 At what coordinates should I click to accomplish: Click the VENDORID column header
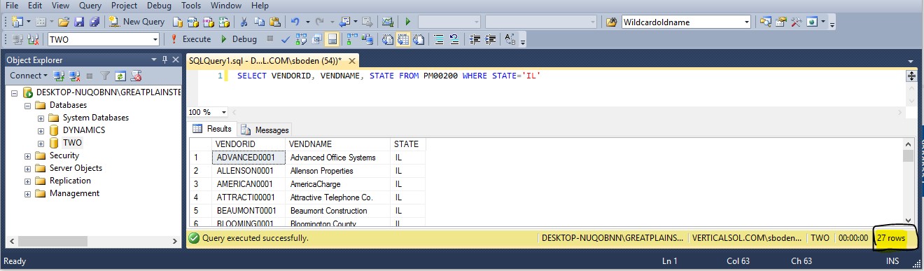point(249,144)
